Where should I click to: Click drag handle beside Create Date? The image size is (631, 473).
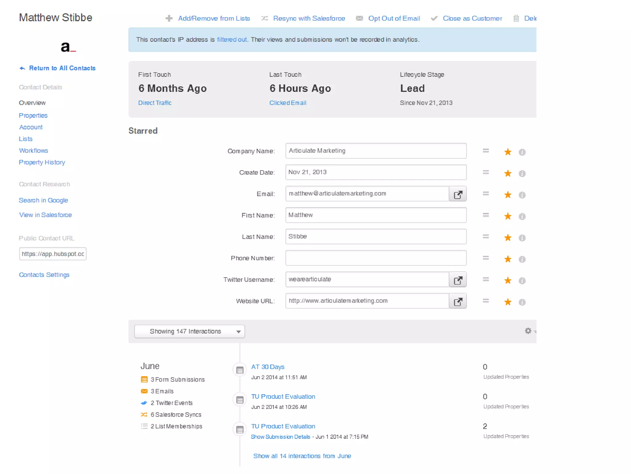point(486,172)
